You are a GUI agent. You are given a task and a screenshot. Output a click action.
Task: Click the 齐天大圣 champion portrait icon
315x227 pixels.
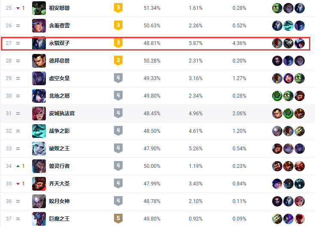point(39,184)
